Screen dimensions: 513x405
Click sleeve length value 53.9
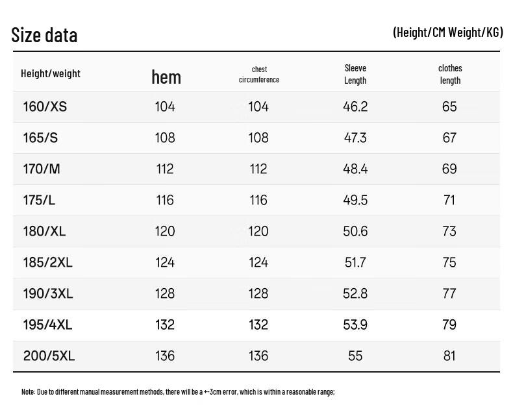(355, 325)
